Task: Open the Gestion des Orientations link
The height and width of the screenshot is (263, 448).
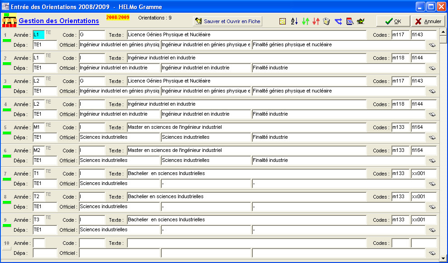Action: point(59,21)
